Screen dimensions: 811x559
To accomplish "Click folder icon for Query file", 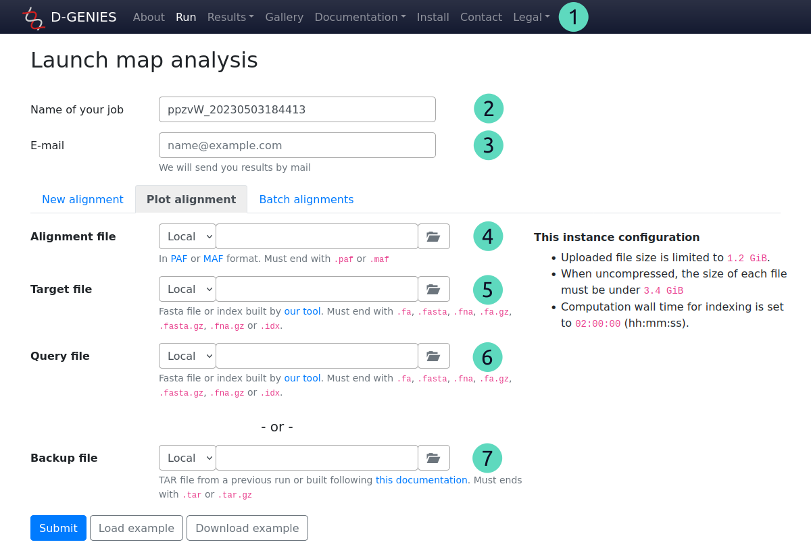I will (x=433, y=356).
